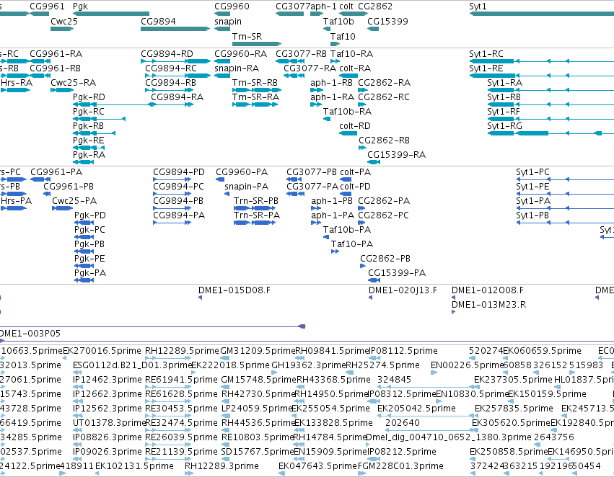The height and width of the screenshot is (477, 614).
Task: Select EST FGM228C01.3prime
Action: click(x=400, y=466)
